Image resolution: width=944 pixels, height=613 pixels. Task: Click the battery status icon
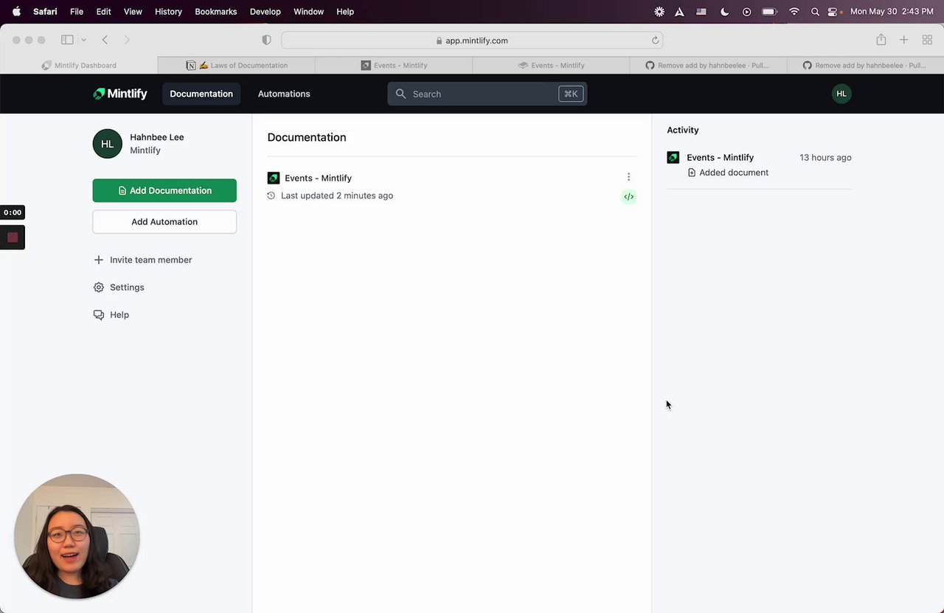[769, 12]
